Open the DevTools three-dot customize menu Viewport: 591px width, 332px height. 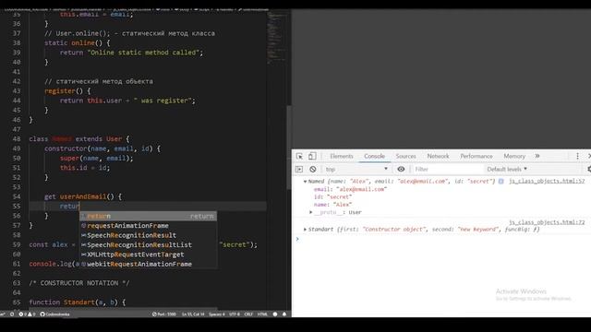pyautogui.click(x=577, y=156)
